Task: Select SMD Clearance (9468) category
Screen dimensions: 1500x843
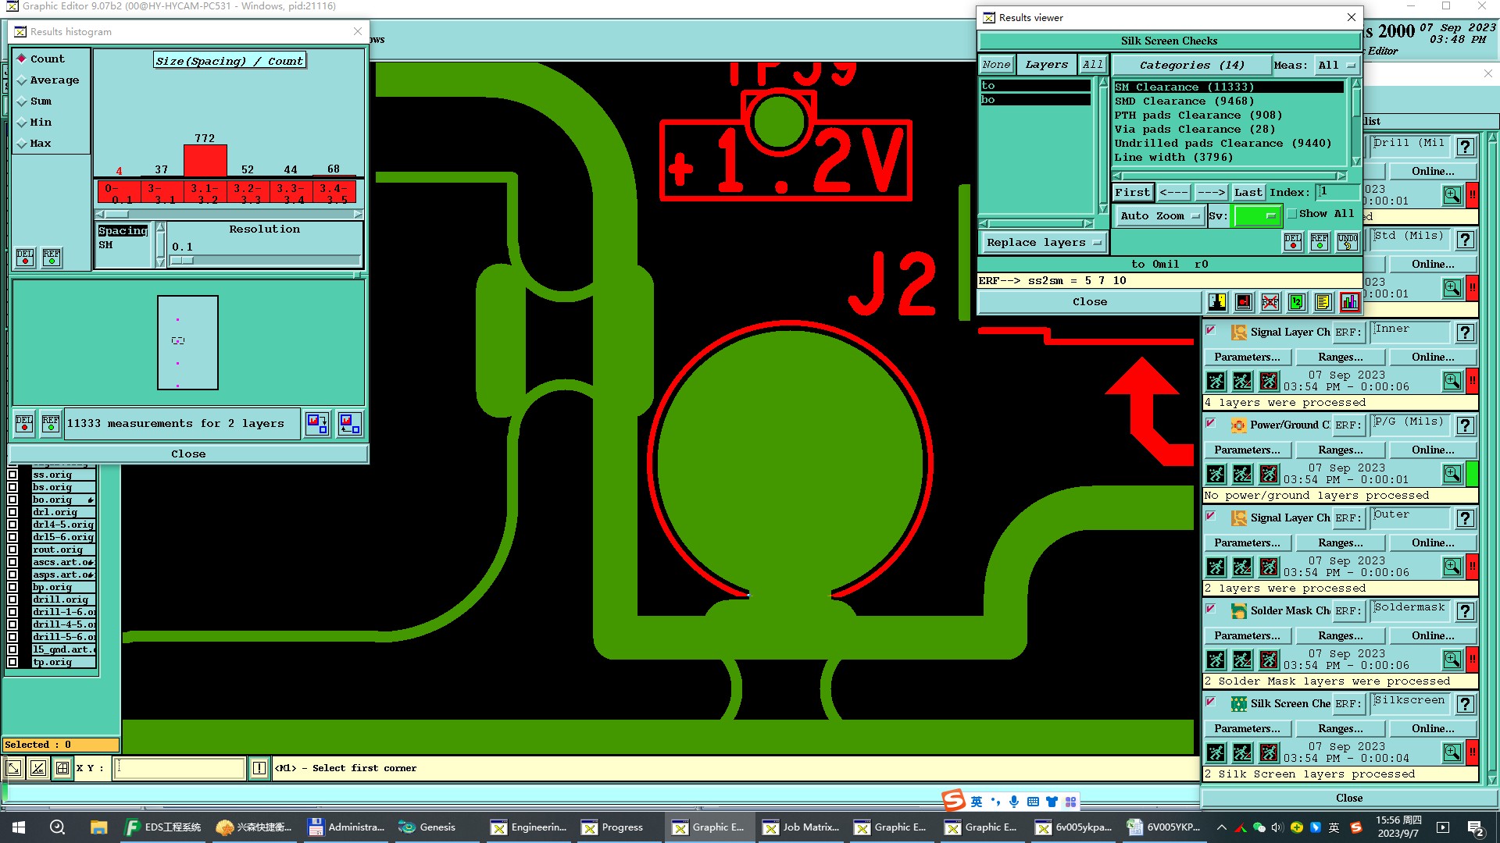Action: point(1184,101)
